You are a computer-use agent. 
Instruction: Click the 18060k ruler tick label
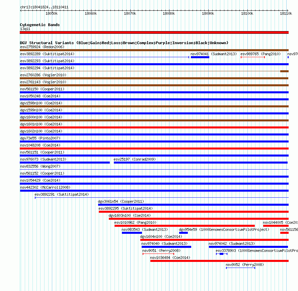91,13
